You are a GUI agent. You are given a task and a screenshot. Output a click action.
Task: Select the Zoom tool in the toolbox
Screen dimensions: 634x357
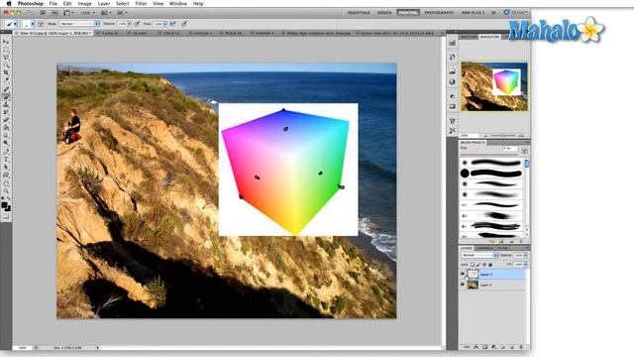click(6, 191)
